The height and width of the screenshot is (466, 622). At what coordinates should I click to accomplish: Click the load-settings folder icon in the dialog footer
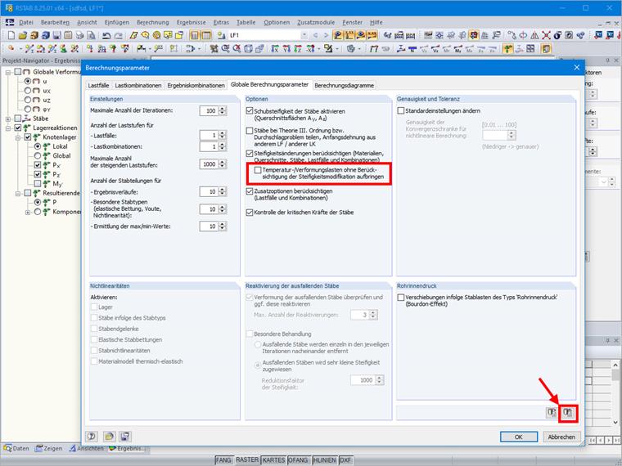(109, 437)
